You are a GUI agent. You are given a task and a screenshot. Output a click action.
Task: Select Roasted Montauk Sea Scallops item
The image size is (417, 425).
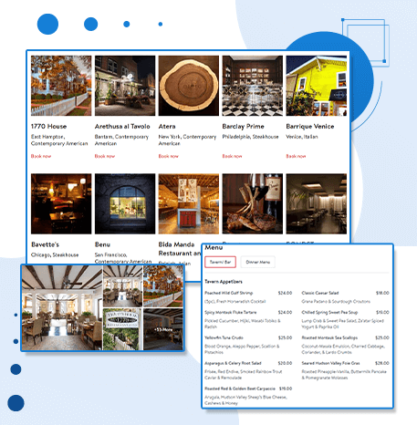pos(329,337)
